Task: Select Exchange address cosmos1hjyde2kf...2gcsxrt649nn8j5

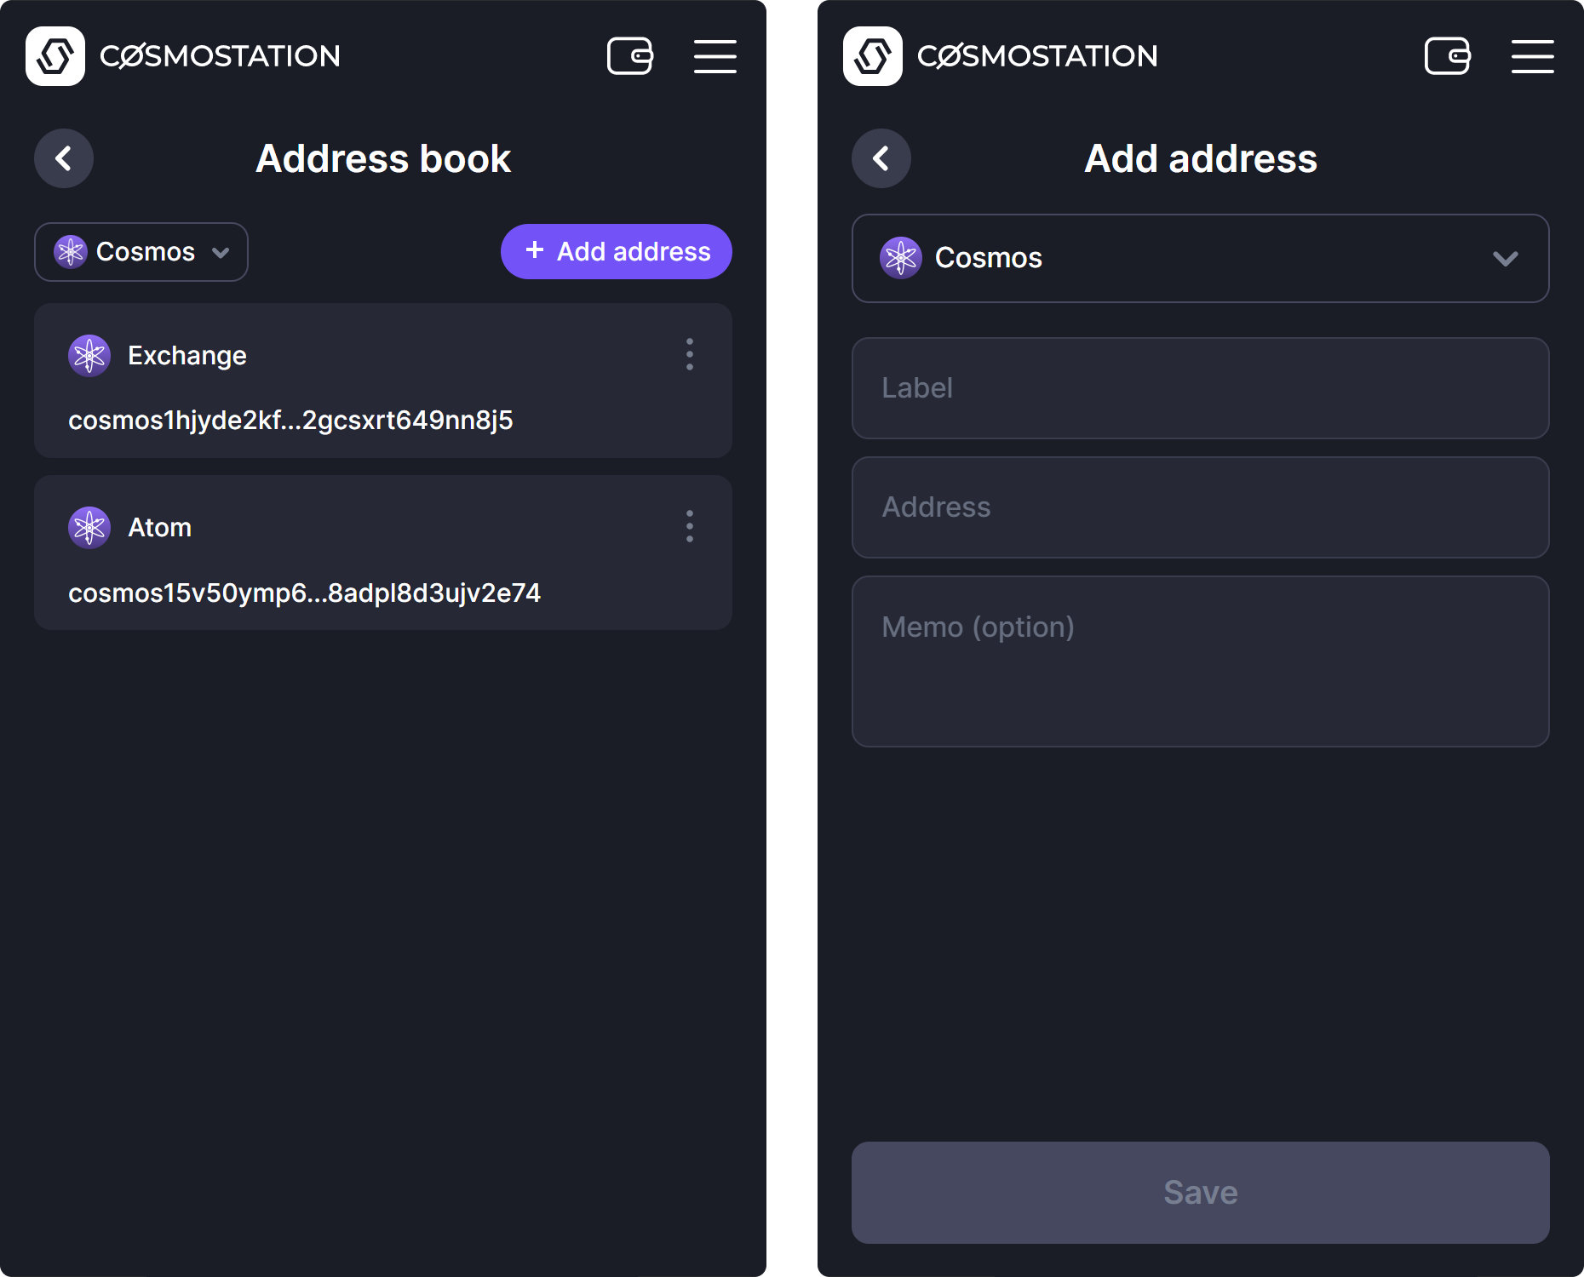Action: (290, 420)
